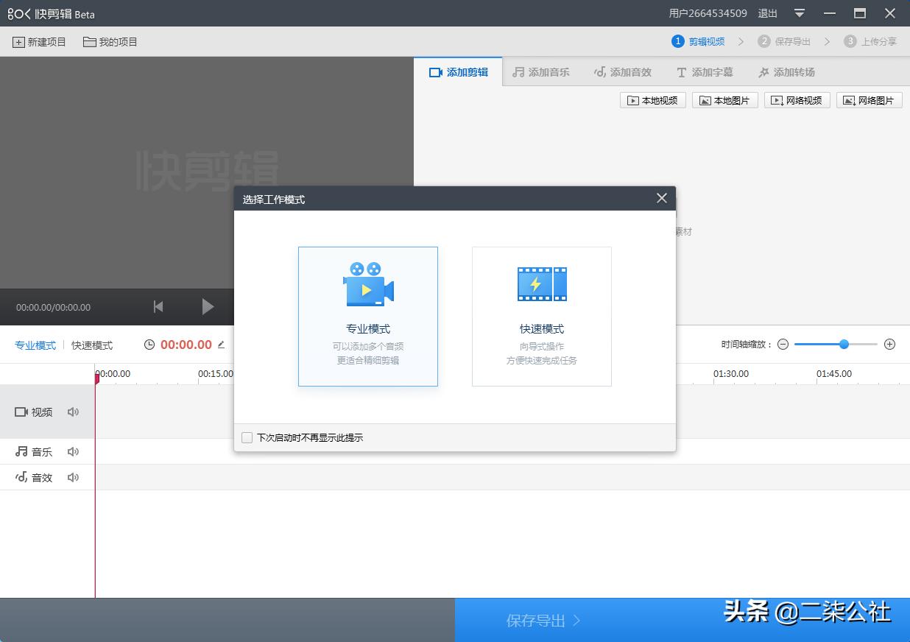Check 下次启动时不再显示此提示 checkbox
The width and height of the screenshot is (910, 642).
tap(247, 438)
